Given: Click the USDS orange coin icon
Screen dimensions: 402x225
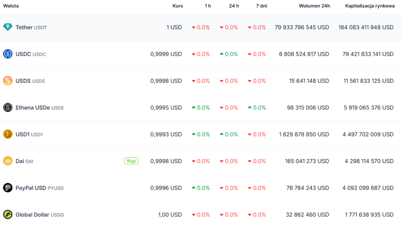Looking at the screenshot, I should click(x=8, y=81).
